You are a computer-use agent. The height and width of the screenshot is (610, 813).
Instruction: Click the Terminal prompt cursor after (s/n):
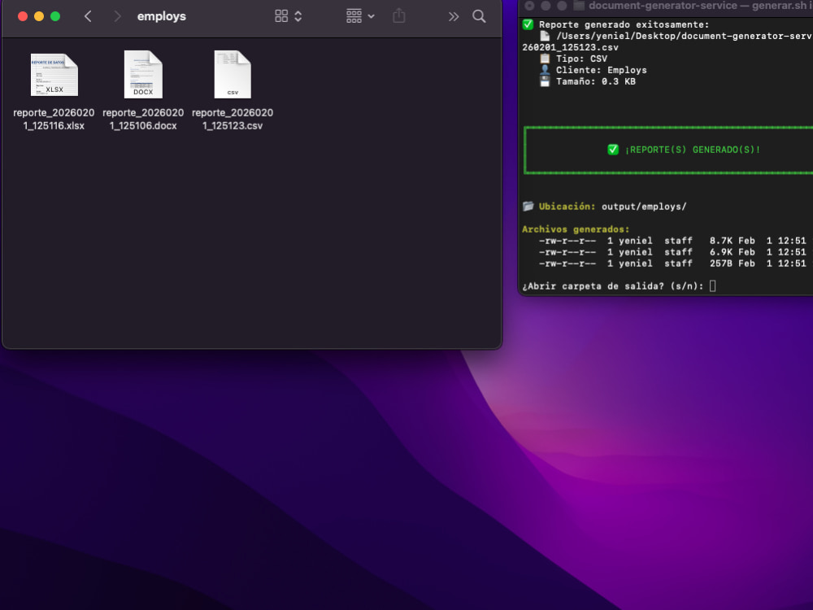coord(712,285)
